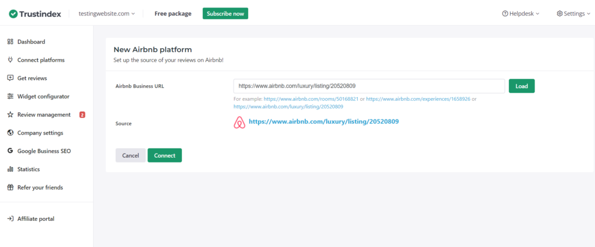
Task: Go to Refer your friends
Action: [x=40, y=187]
